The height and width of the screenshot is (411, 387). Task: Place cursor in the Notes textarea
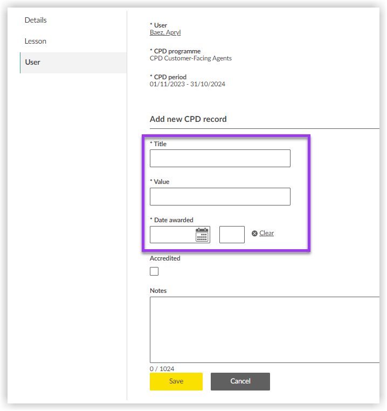coord(264,330)
